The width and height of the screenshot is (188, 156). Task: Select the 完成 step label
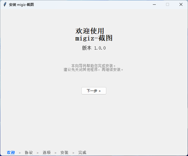[x=82, y=152]
